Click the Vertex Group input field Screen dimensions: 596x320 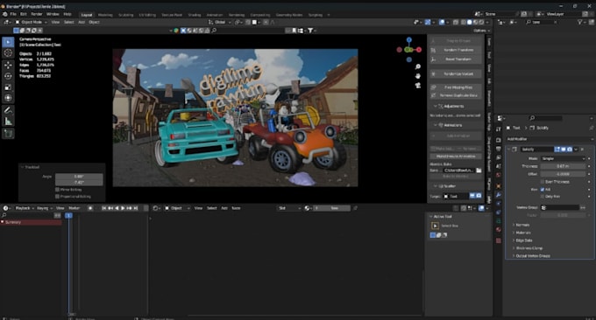click(x=559, y=207)
